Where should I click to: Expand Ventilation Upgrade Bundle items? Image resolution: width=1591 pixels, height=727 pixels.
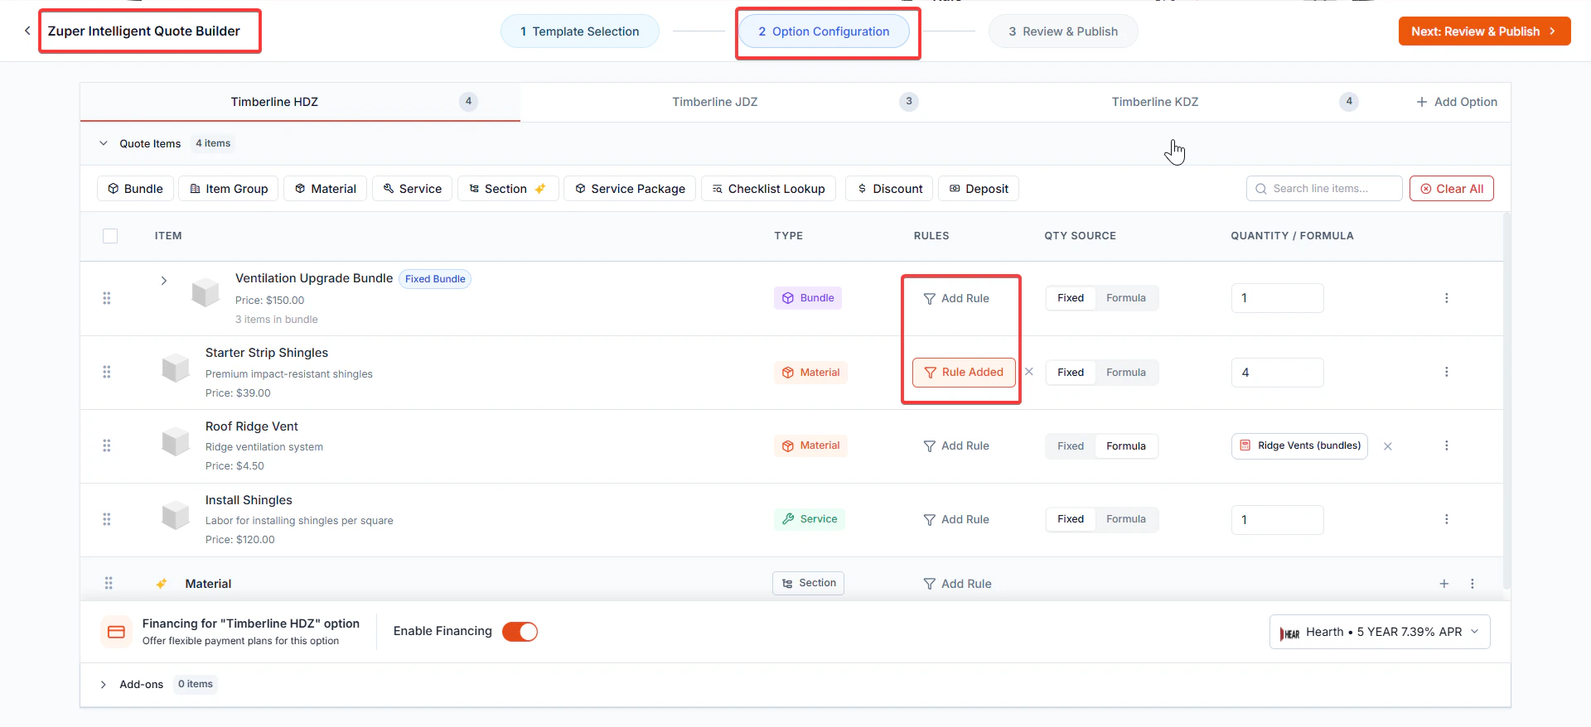[164, 281]
